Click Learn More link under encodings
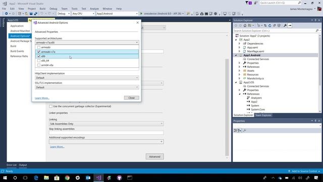The height and width of the screenshot is (182, 323). [x=57, y=147]
